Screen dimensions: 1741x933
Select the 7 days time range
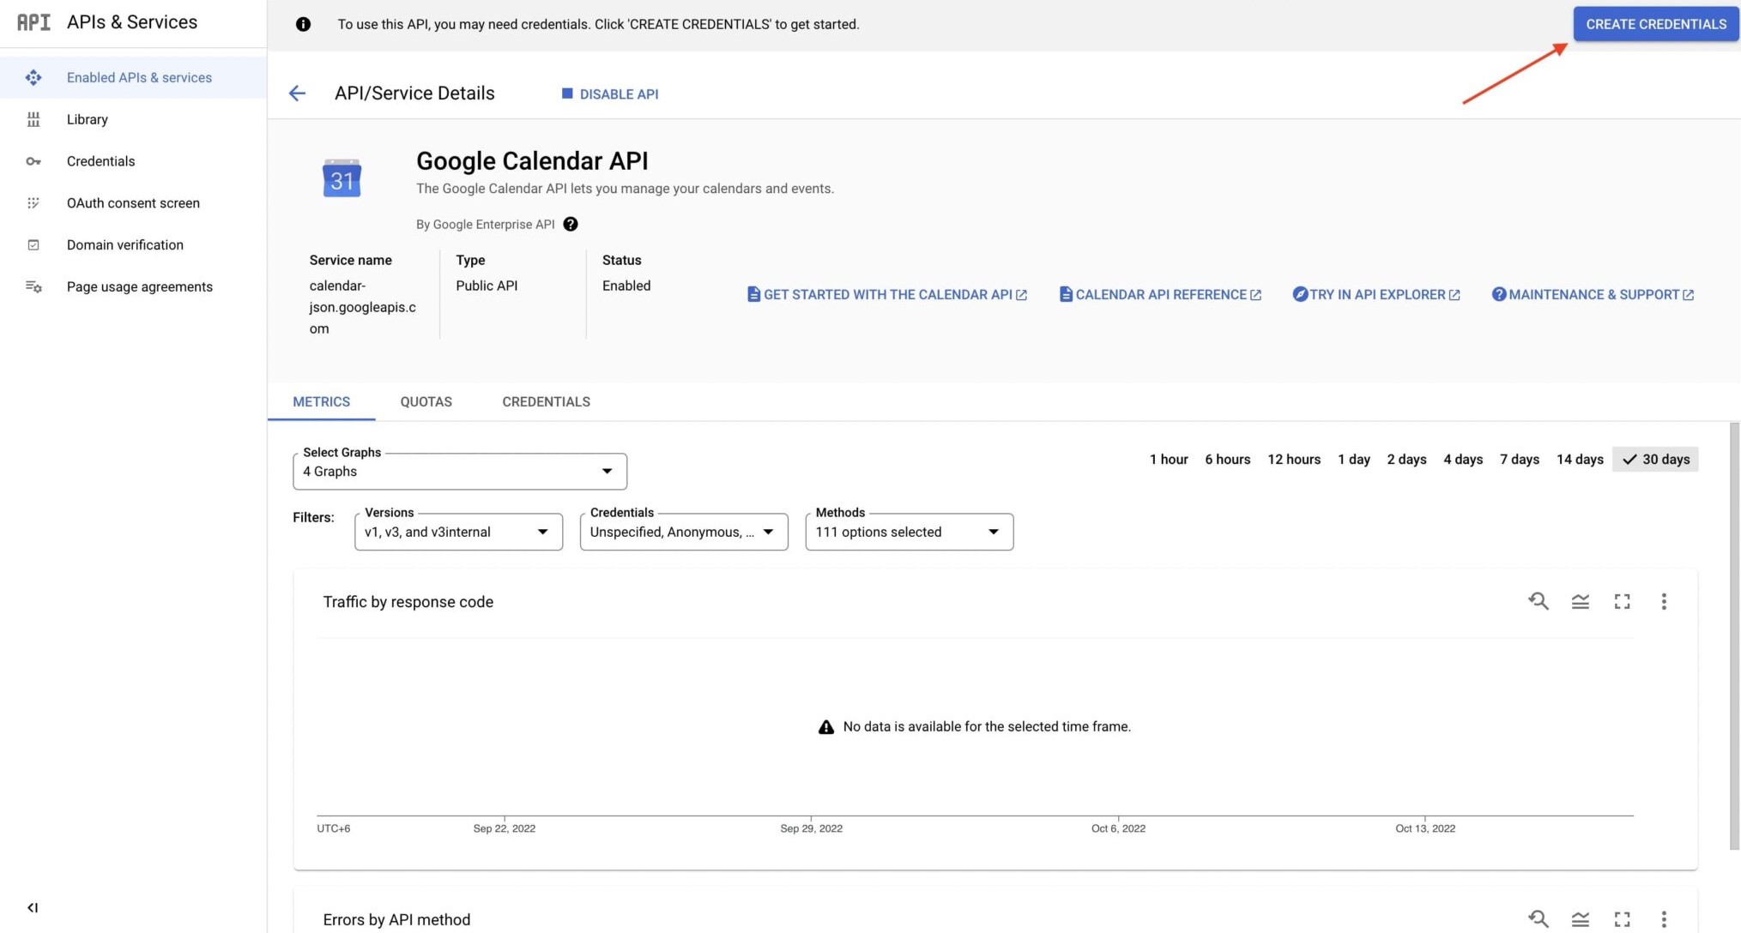click(1519, 459)
